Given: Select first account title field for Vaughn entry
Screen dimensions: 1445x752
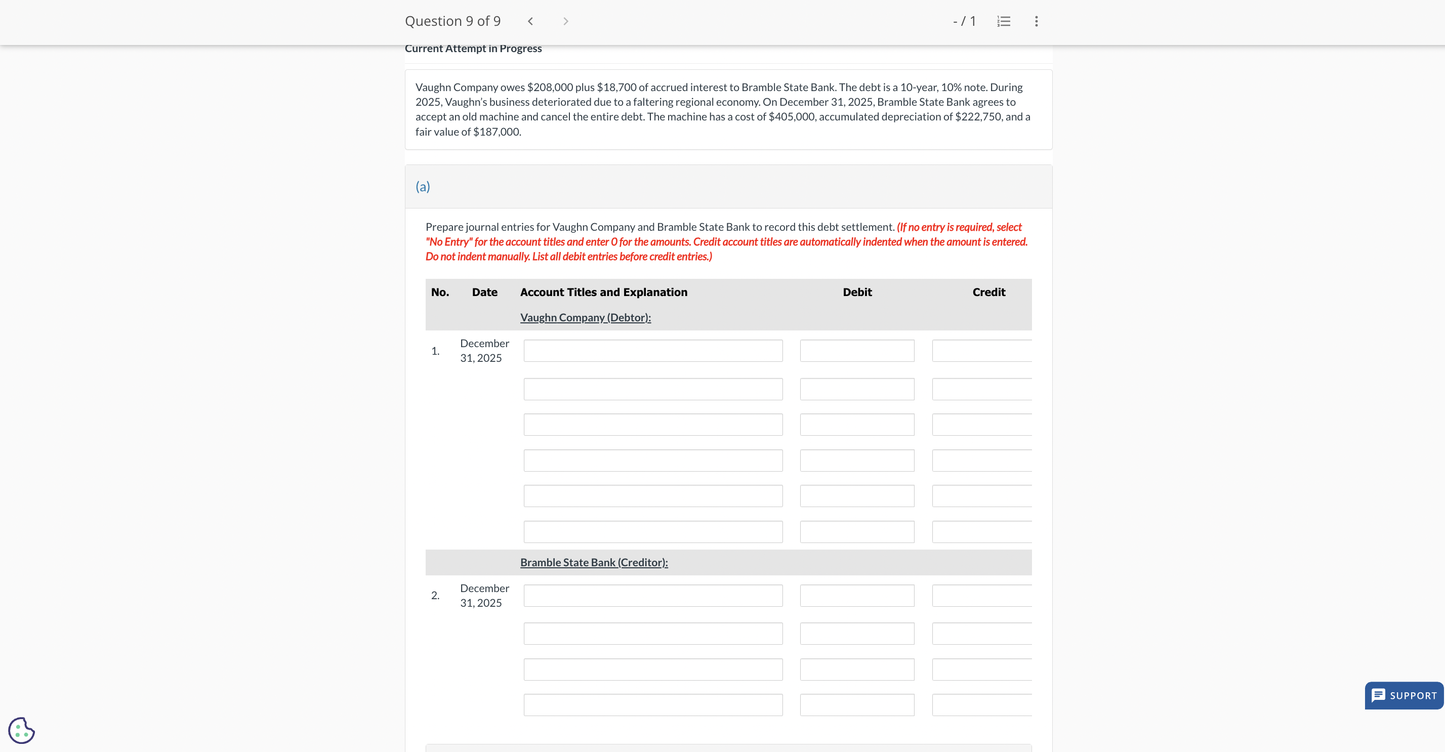Looking at the screenshot, I should (653, 351).
